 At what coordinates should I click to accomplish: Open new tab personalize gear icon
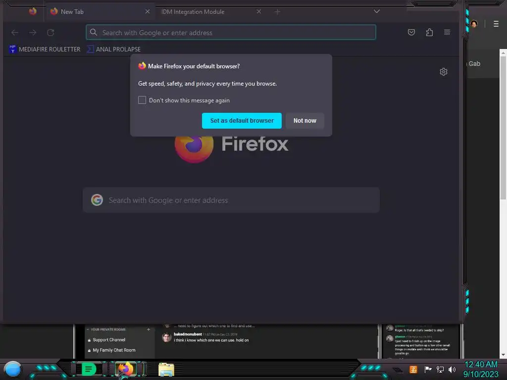point(444,72)
